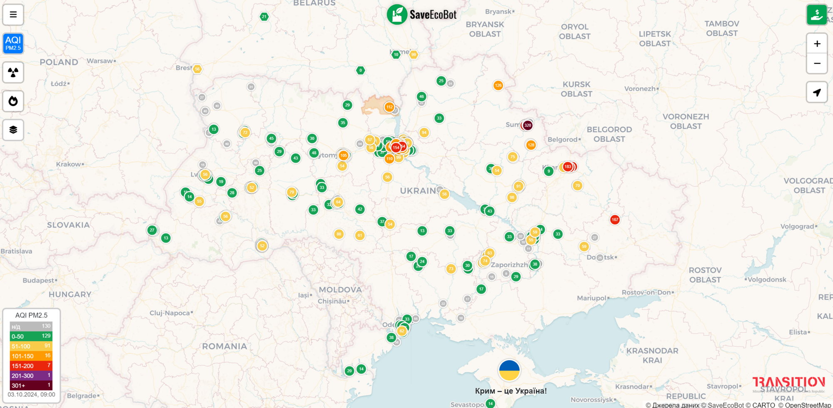The width and height of the screenshot is (833, 408).
Task: Click the green 46 station marker
Action: click(x=421, y=96)
